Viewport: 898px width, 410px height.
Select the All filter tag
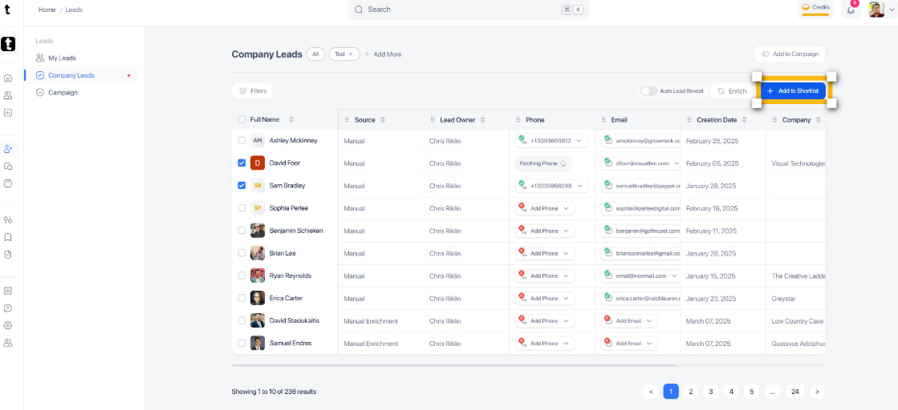[315, 54]
